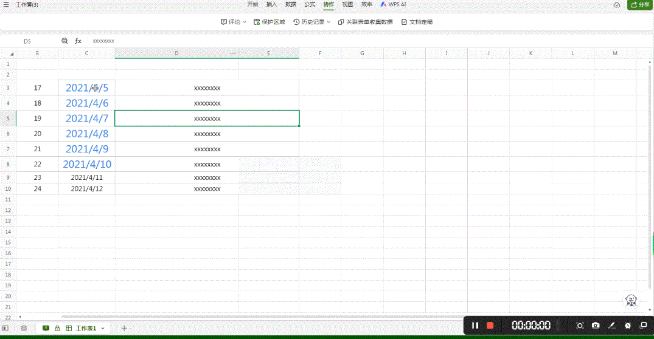The height and width of the screenshot is (339, 654).
Task: Click the xxxxxxxx cell in row 3
Action: click(207, 88)
